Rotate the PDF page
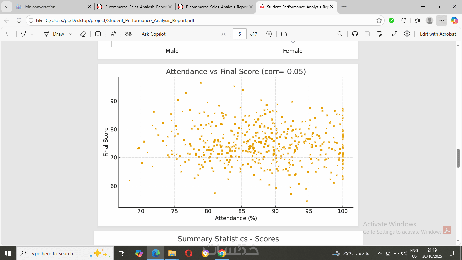 (x=269, y=34)
